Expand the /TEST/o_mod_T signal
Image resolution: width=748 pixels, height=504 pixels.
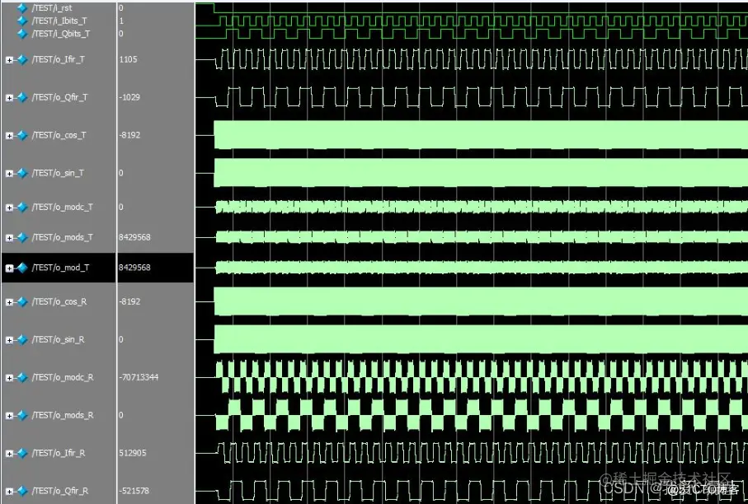(x=9, y=268)
